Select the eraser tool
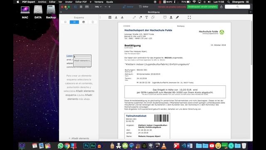 140,17
